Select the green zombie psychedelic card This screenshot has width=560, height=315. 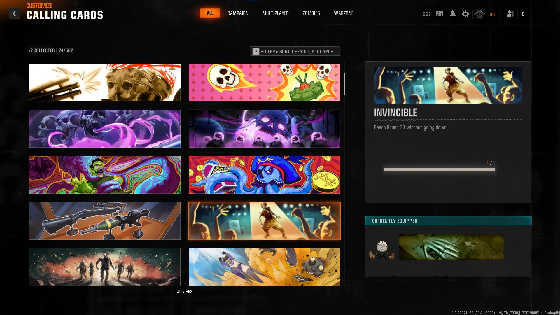(104, 175)
